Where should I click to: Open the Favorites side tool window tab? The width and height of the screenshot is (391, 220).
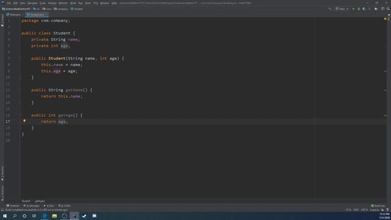(2, 174)
